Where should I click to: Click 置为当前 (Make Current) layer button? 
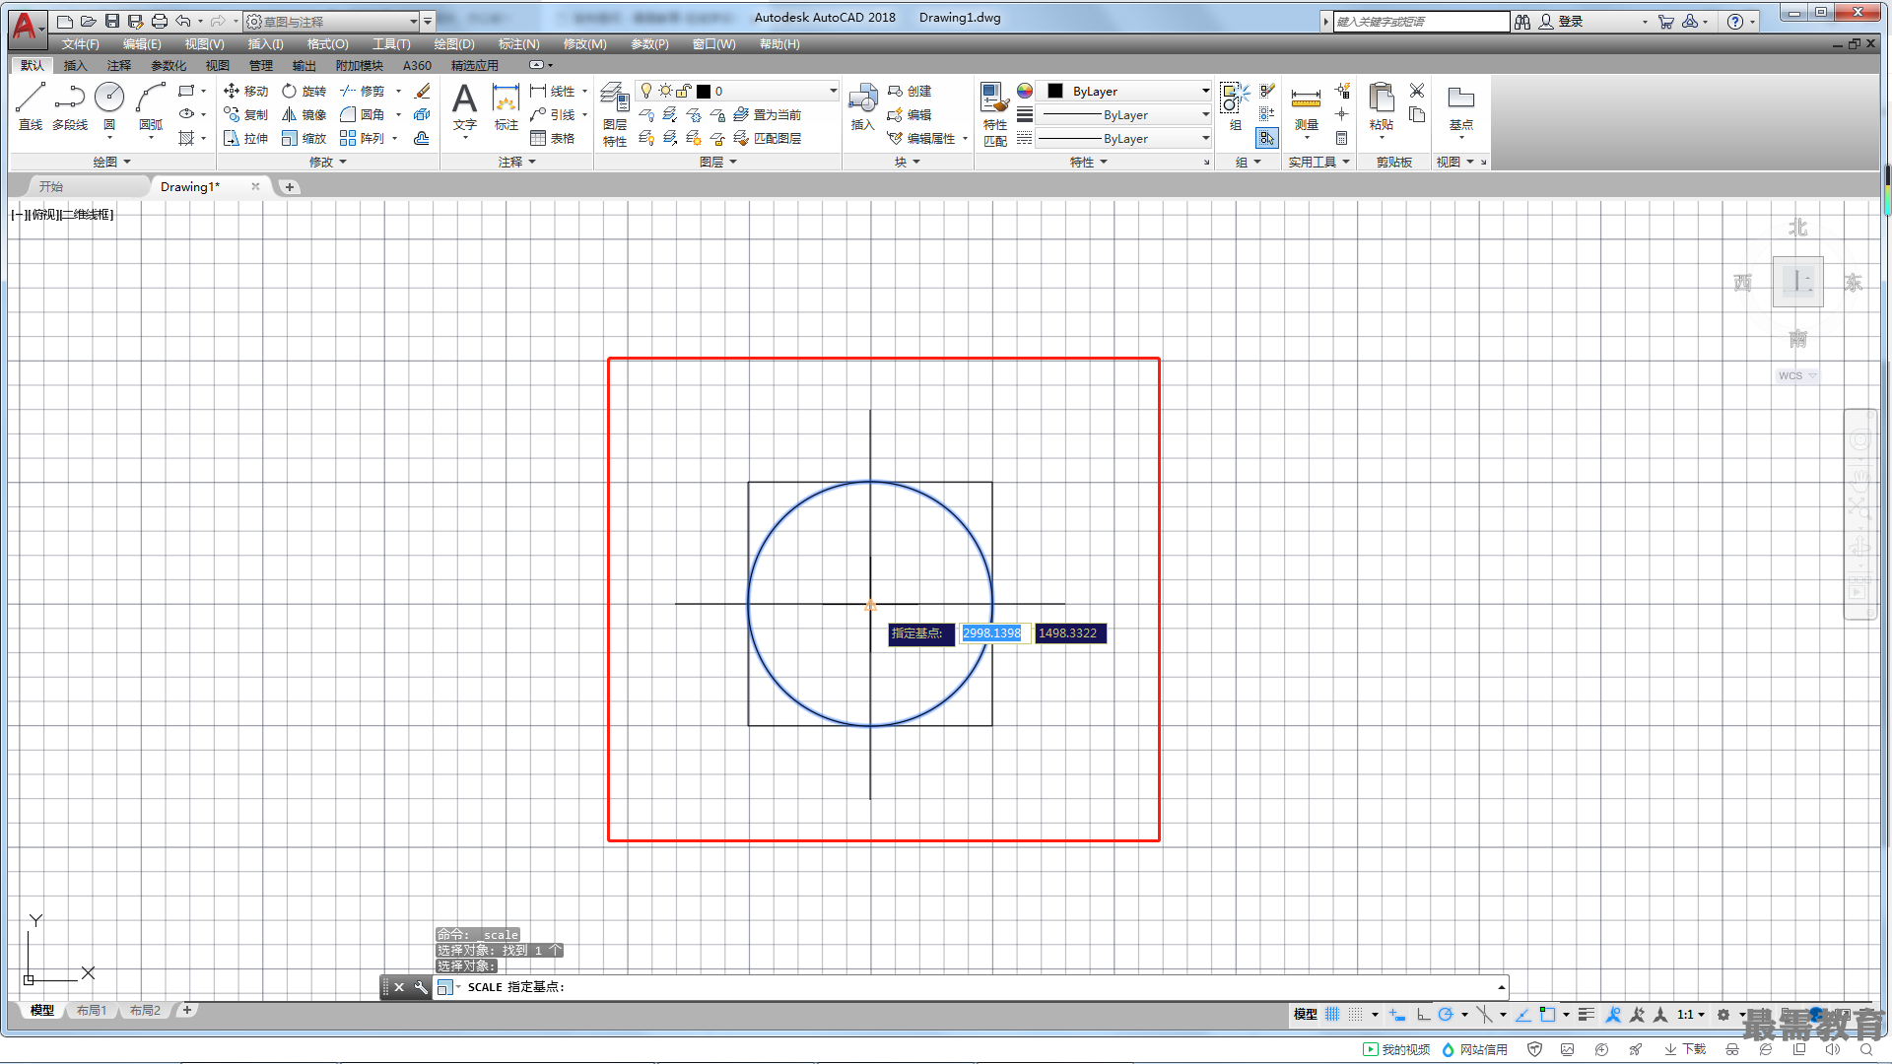coord(767,114)
